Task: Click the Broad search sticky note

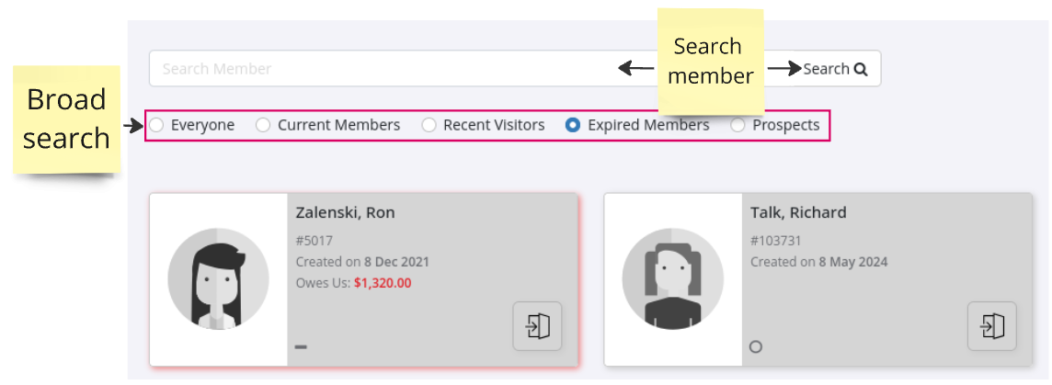Action: (66, 119)
